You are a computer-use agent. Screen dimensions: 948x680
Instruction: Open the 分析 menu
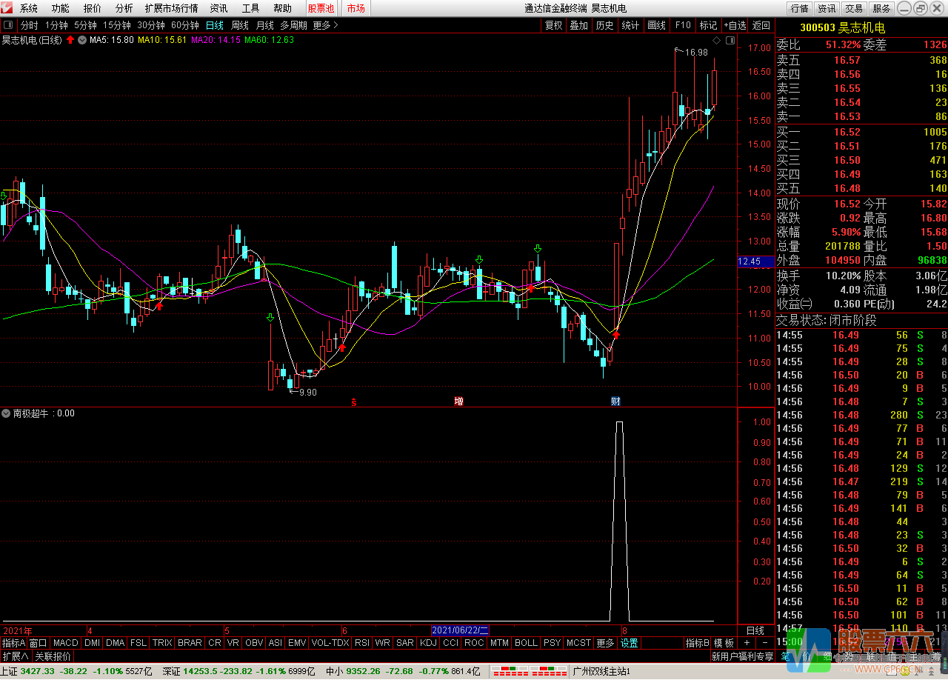click(124, 9)
